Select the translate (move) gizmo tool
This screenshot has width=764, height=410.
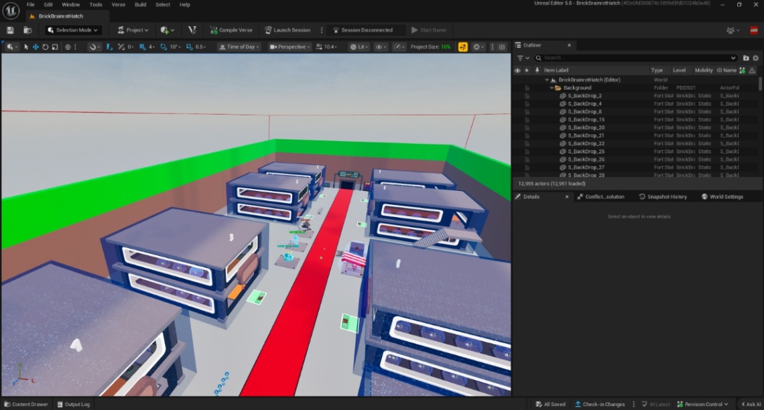tap(36, 47)
